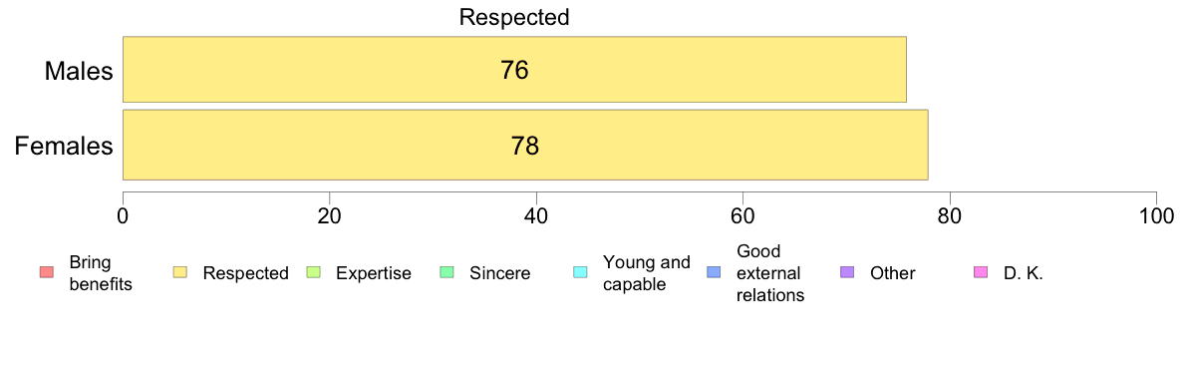
Task: Select the Males bar showing 76
Action: [x=514, y=69]
